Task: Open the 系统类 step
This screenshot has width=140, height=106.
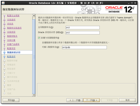Action: coord(10,24)
